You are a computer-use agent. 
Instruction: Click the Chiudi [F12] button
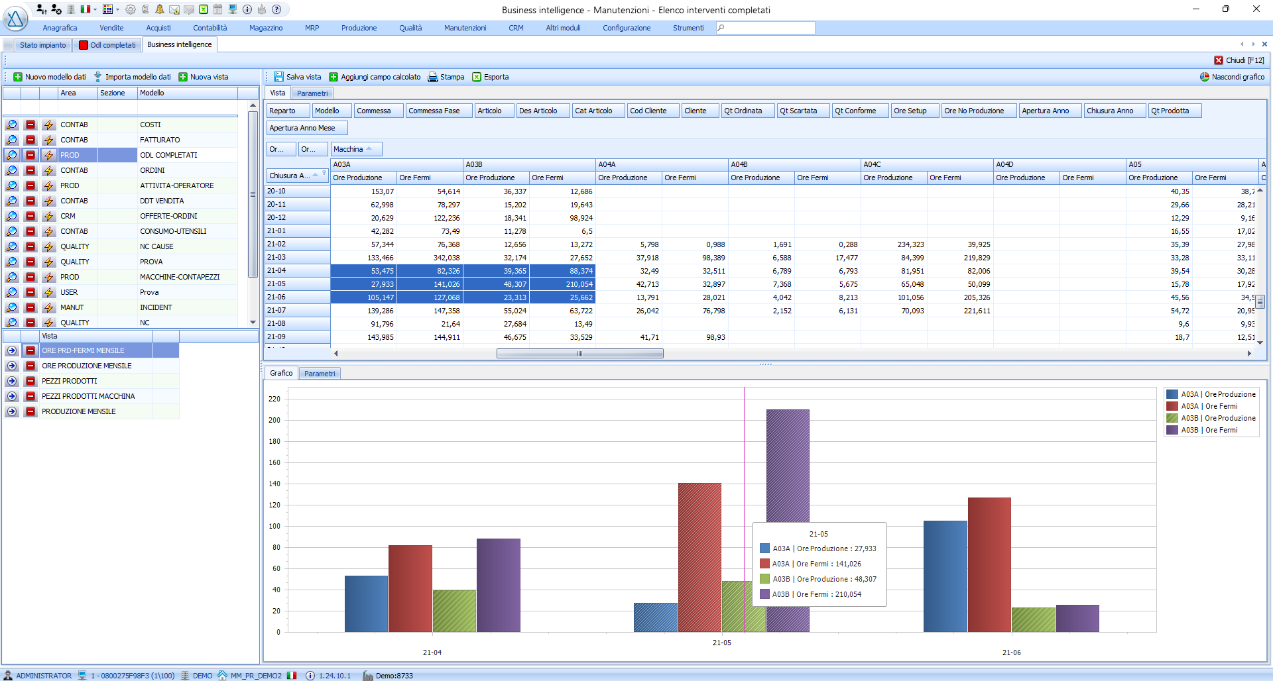[x=1239, y=60]
